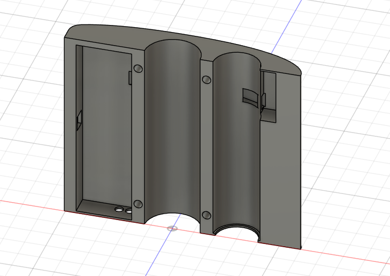Image resolution: width=390 pixels, height=276 pixels.
Task: Pick the lower screw hole beside left pocket
Action: pyautogui.click(x=138, y=204)
